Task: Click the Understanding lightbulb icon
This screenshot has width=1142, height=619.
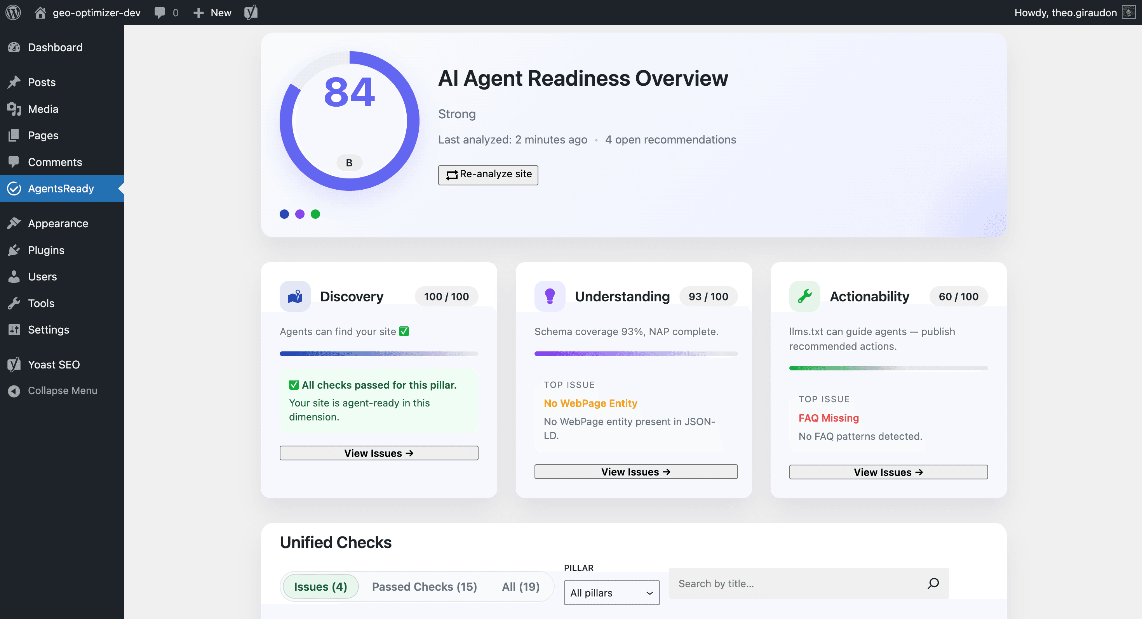Action: [x=550, y=296]
